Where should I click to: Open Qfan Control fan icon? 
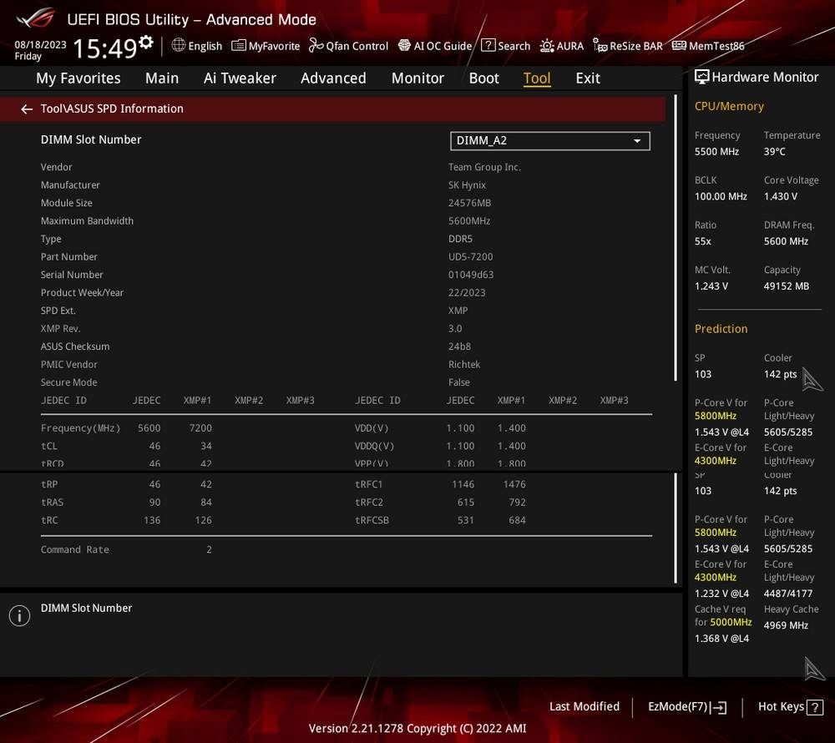point(316,45)
